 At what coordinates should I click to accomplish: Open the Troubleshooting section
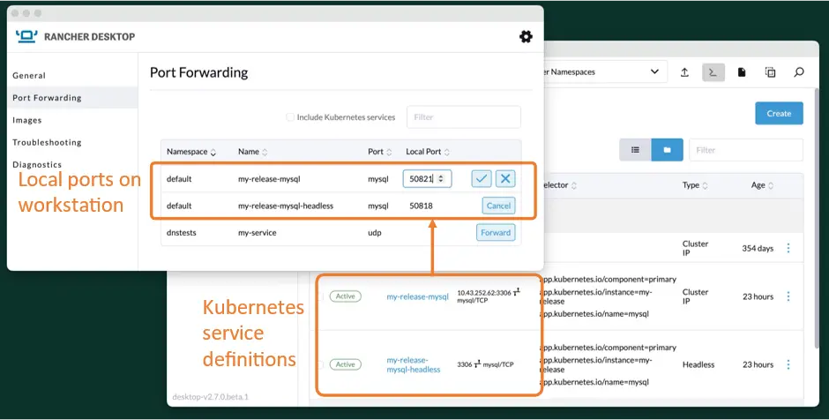click(x=47, y=142)
